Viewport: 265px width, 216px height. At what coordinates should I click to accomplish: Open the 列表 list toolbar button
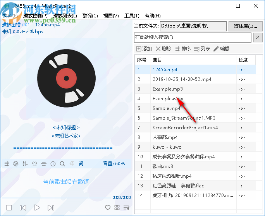pyautogui.click(x=202, y=49)
